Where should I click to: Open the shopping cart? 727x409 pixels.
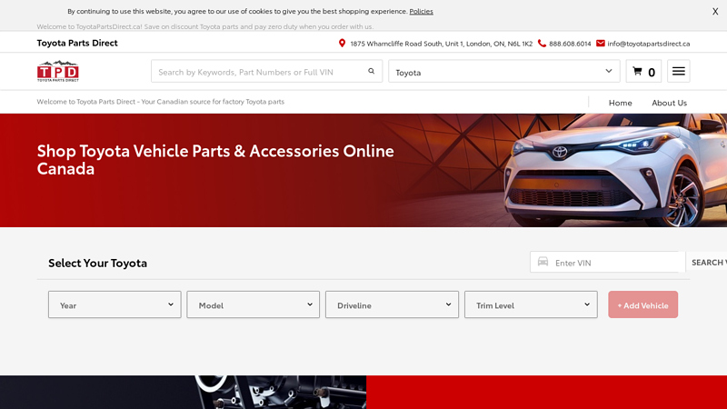(643, 72)
